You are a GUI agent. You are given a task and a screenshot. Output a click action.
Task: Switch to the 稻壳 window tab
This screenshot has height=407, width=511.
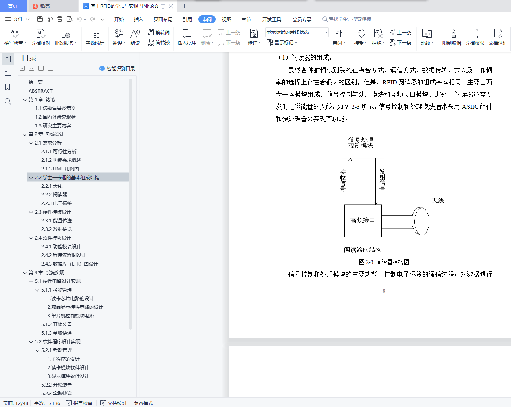53,6
